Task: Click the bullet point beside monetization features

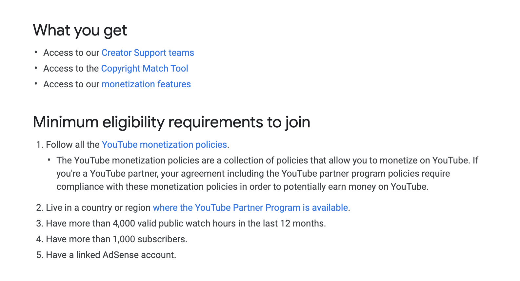Action: pyautogui.click(x=36, y=84)
